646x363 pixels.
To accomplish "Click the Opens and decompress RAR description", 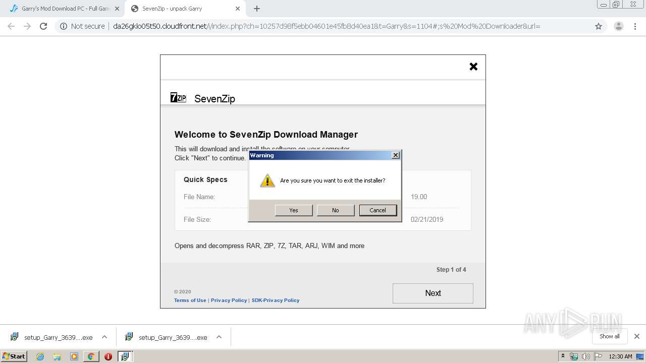I will [x=270, y=246].
